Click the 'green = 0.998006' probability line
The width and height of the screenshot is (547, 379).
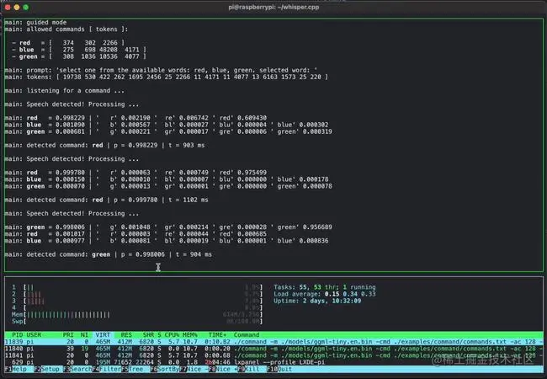coord(168,227)
